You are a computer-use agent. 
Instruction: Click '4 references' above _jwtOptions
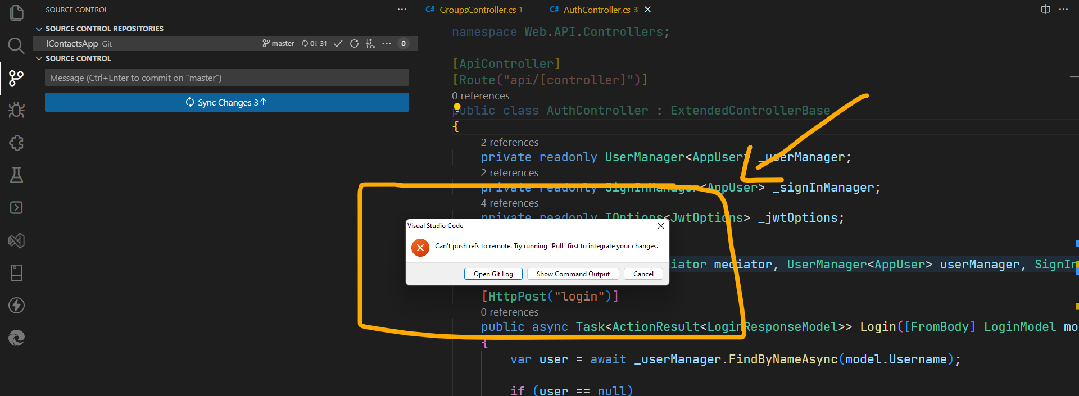click(510, 203)
